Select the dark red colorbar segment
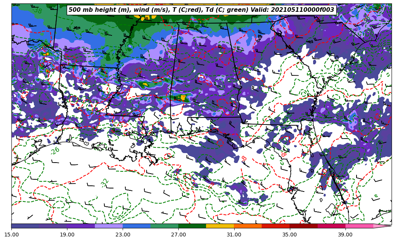This screenshot has width=395, height=241. pyautogui.click(x=303, y=226)
